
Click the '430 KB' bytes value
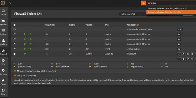pyautogui.click(x=107, y=49)
